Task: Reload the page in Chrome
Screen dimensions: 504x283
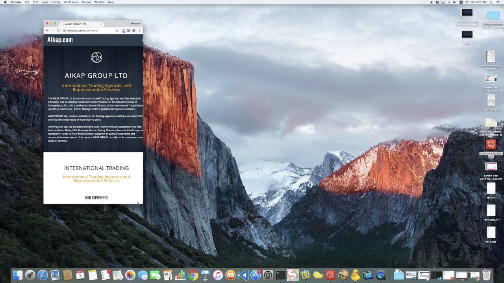Action: [58, 30]
